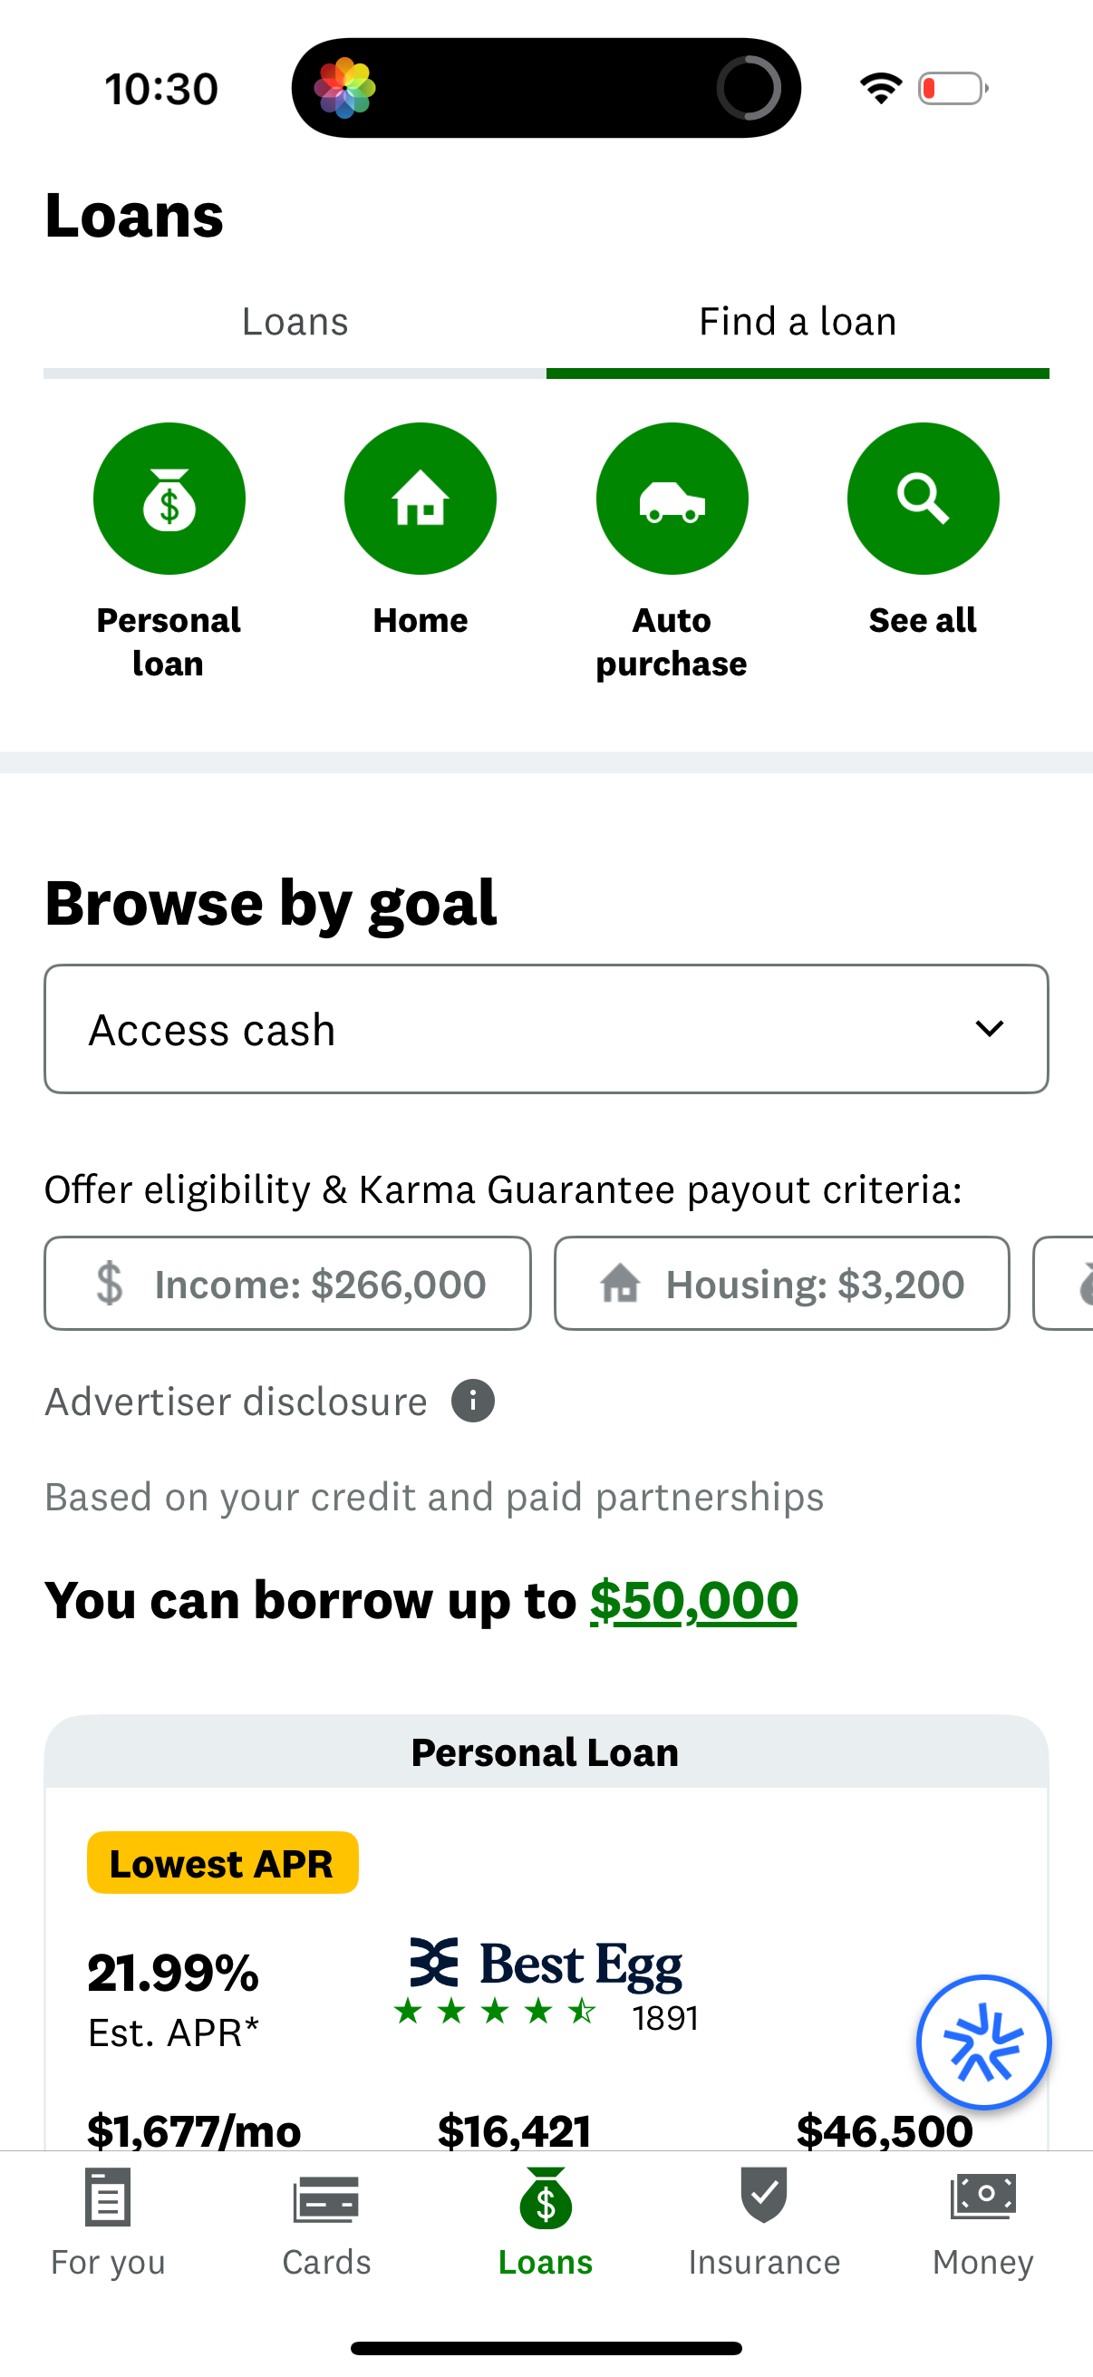Select the Personal loan money bag icon

coord(169,499)
